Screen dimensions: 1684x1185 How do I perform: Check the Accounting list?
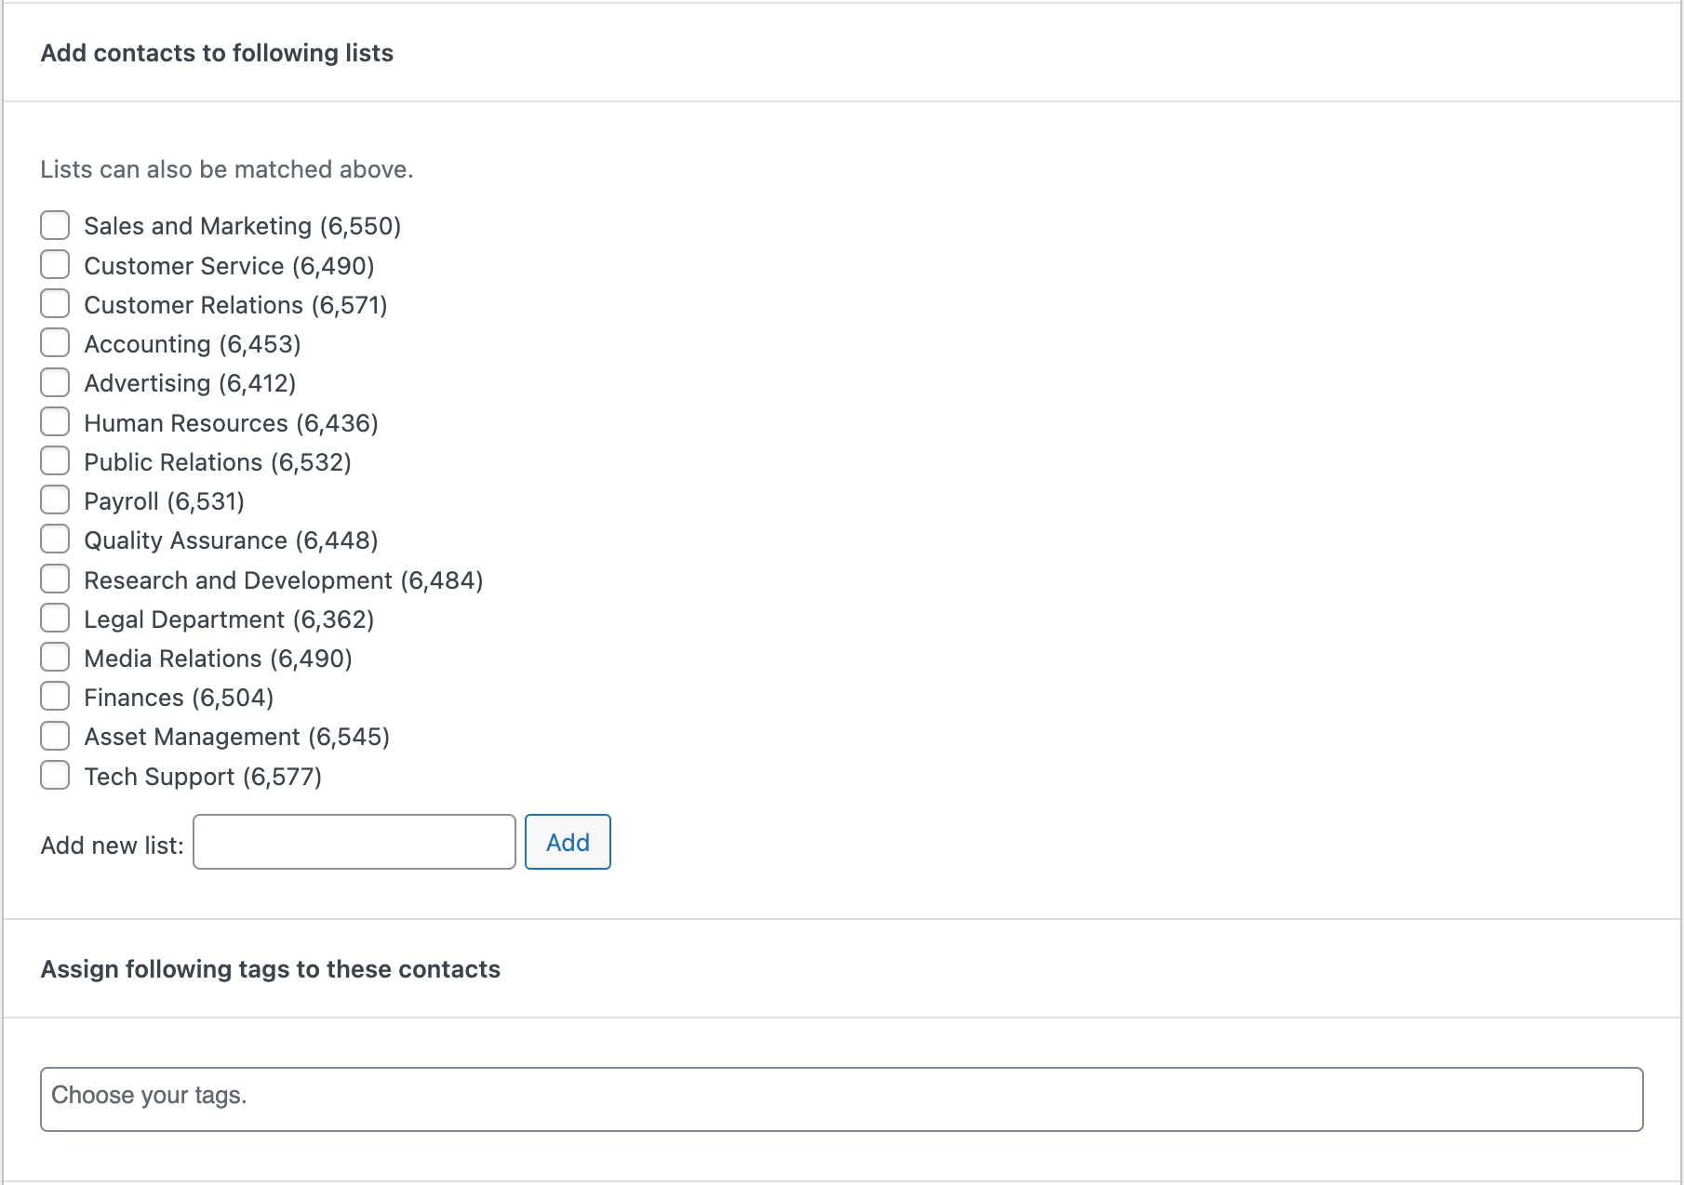tap(55, 342)
